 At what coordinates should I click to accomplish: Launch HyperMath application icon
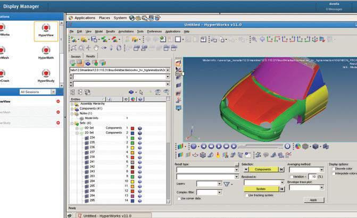click(46, 53)
